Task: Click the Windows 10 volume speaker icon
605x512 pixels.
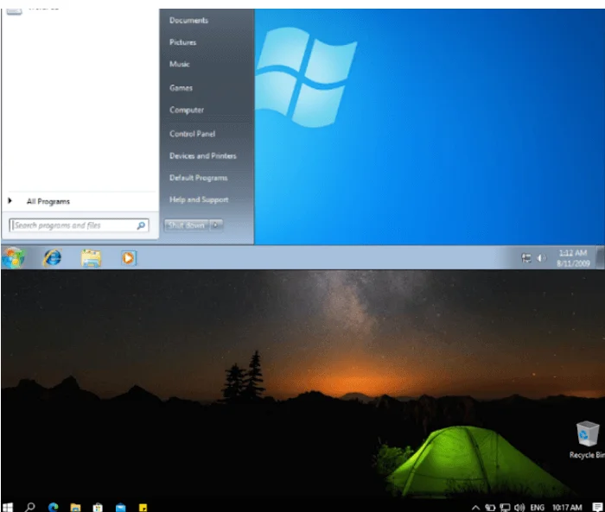Action: click(x=519, y=508)
